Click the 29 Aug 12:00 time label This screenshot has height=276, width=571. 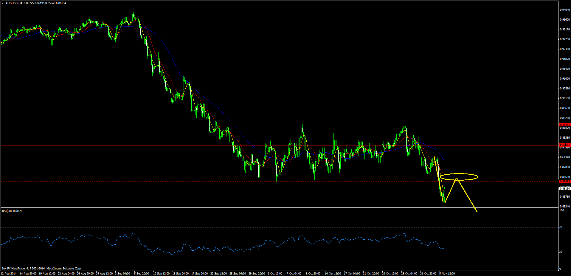(x=104, y=274)
